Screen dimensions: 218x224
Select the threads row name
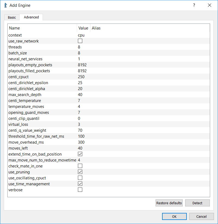coord(15,47)
